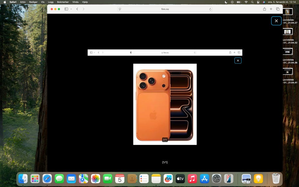Open Maps from the Dock
Viewport: 299px width, 187px height.
(83, 179)
